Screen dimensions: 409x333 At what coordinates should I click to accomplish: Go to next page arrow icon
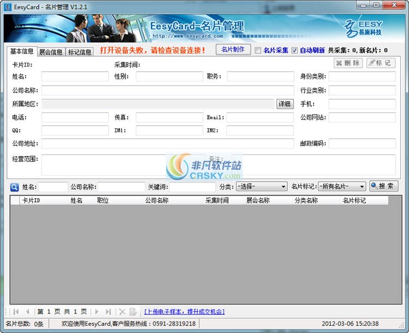click(97, 311)
